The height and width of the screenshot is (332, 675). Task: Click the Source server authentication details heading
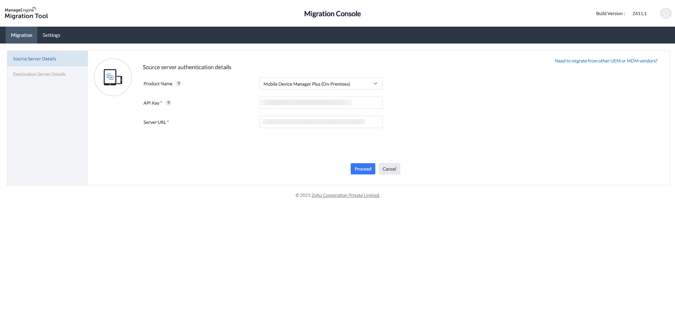[x=187, y=67]
